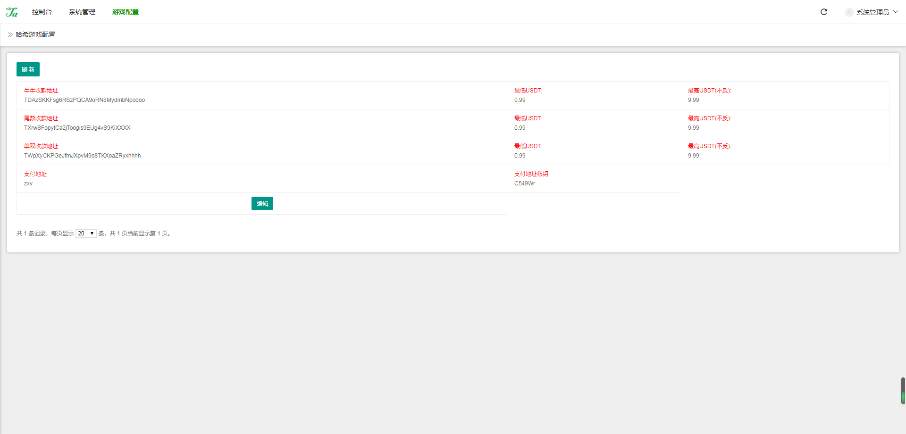
Task: Click the page reload icon in header
Action: point(824,12)
